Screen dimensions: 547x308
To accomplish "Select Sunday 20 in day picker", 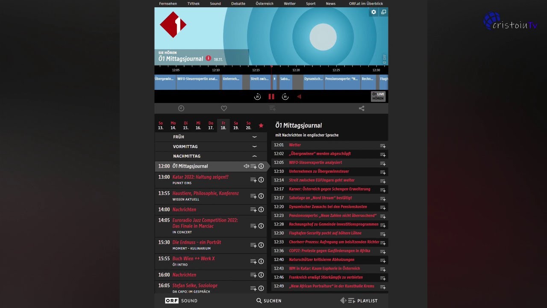I will click(x=248, y=125).
